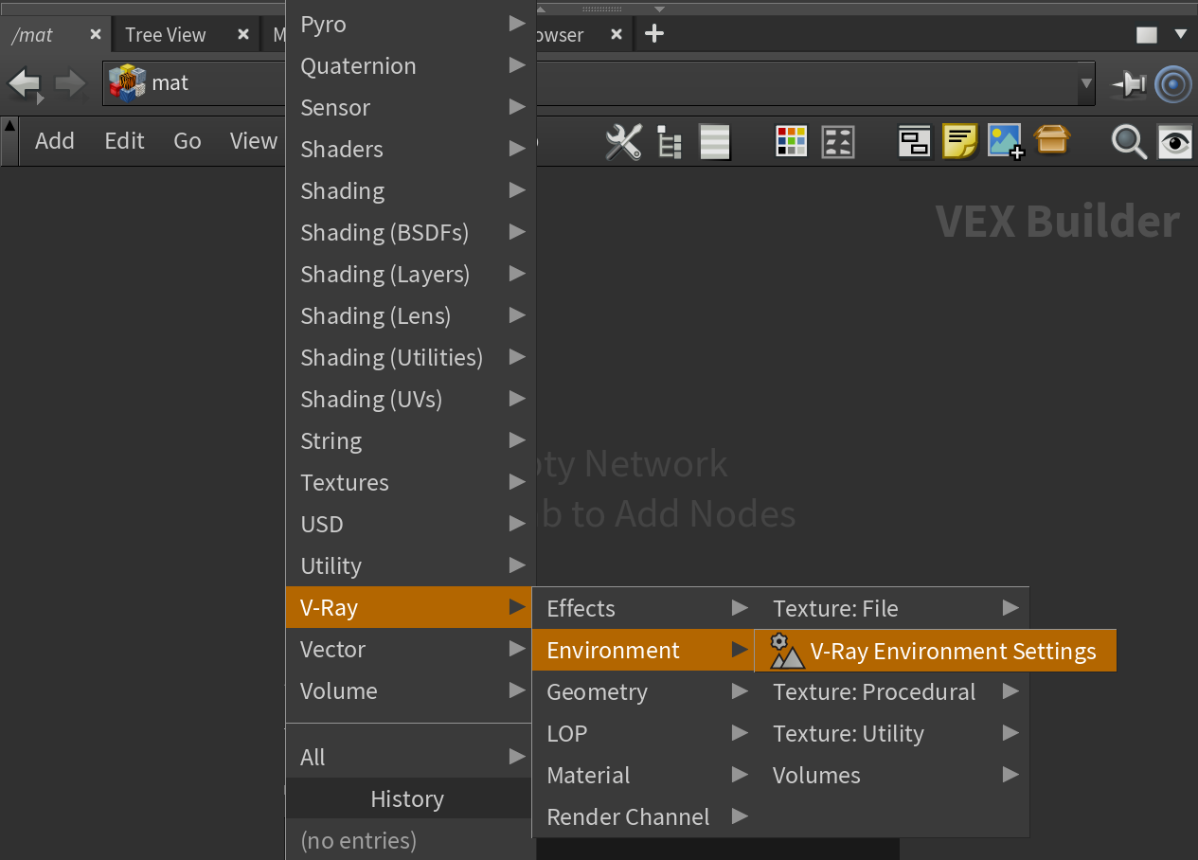Click the node shapes palette icon
The image size is (1198, 860).
click(x=838, y=142)
